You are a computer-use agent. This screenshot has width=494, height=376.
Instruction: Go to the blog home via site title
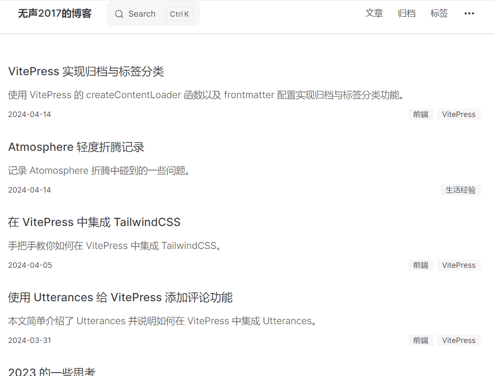click(x=55, y=13)
